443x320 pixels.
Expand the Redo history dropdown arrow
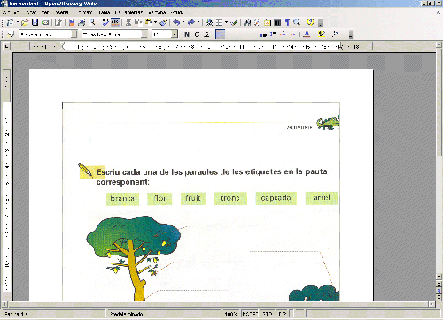pos(198,22)
